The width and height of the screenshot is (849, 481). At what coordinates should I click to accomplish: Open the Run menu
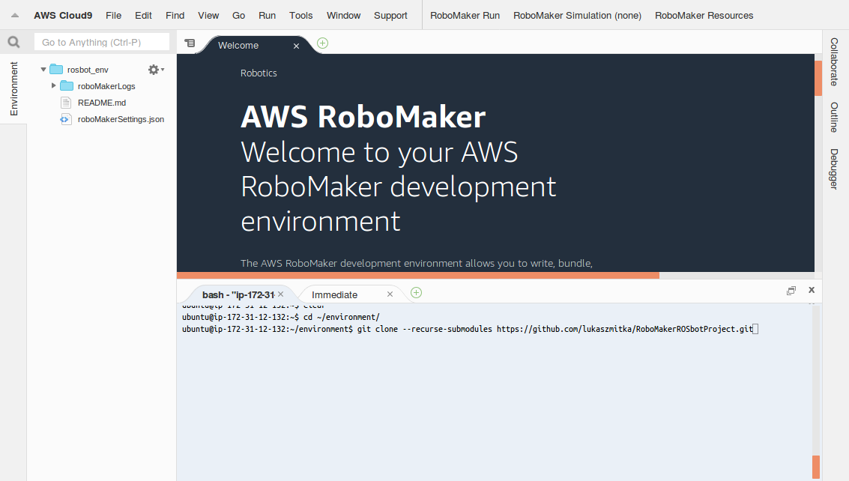pos(267,15)
